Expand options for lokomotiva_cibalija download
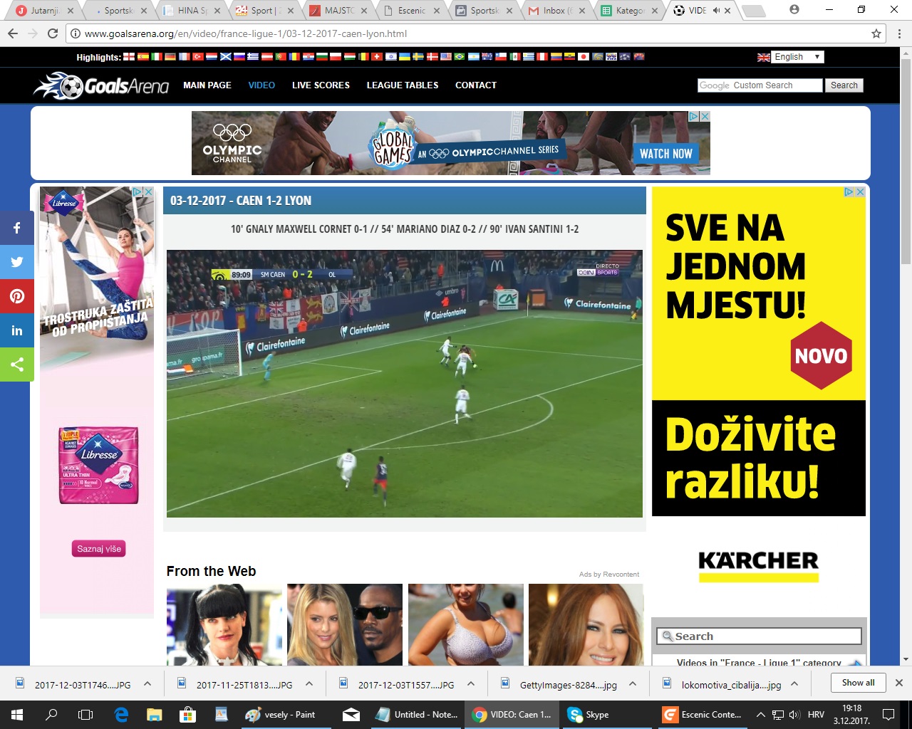The width and height of the screenshot is (912, 729). coord(794,684)
